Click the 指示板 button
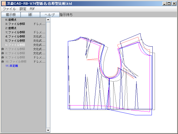This screenshot has height=134, width=178. 11,15
